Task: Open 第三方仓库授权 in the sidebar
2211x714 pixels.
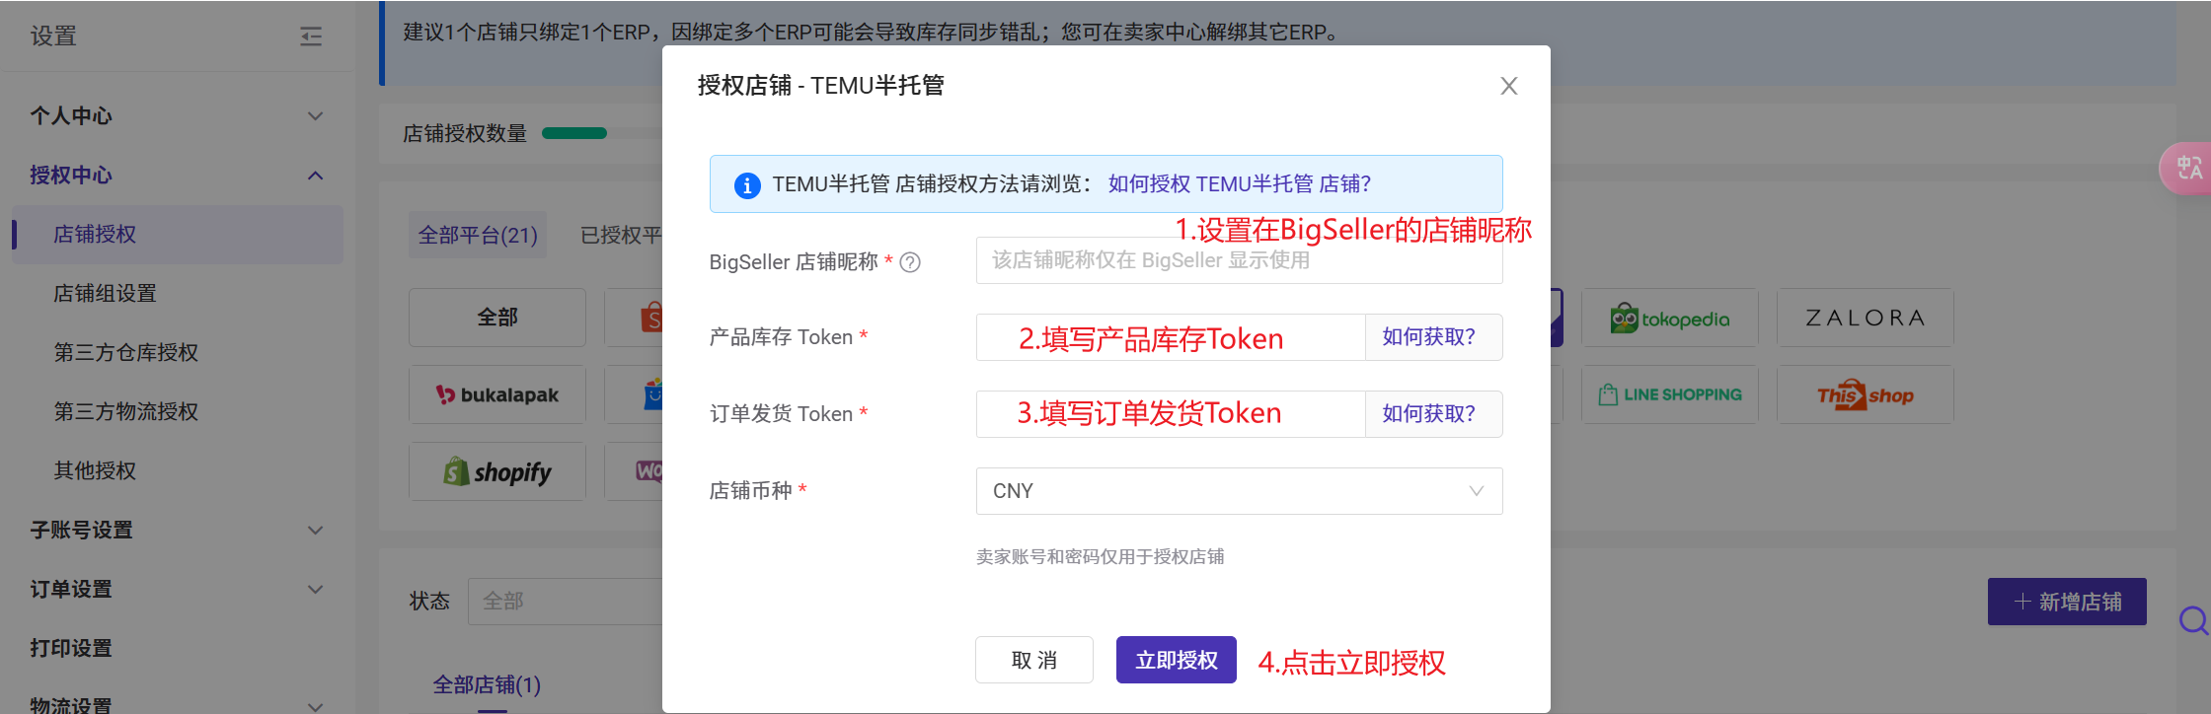Action: click(x=125, y=352)
